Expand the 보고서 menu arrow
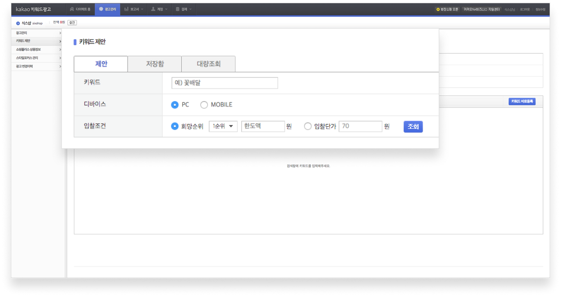Screen dimensions: 561x297 (x=142, y=9)
